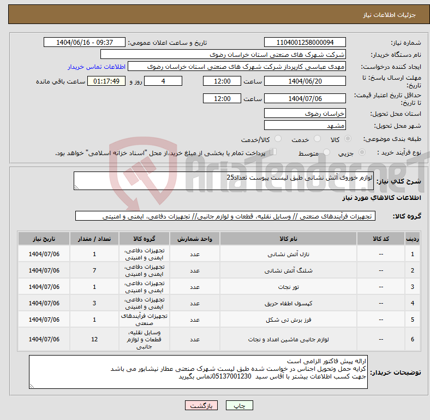The image size is (430, 420).
Task: Click the remaining days field showing 4
Action: coord(163,81)
